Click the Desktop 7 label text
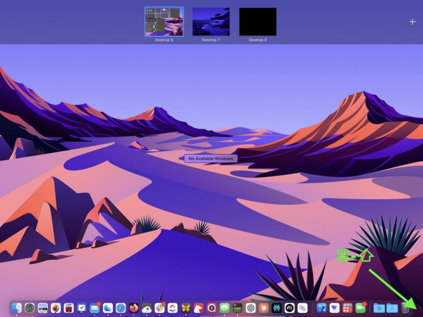 pos(211,40)
